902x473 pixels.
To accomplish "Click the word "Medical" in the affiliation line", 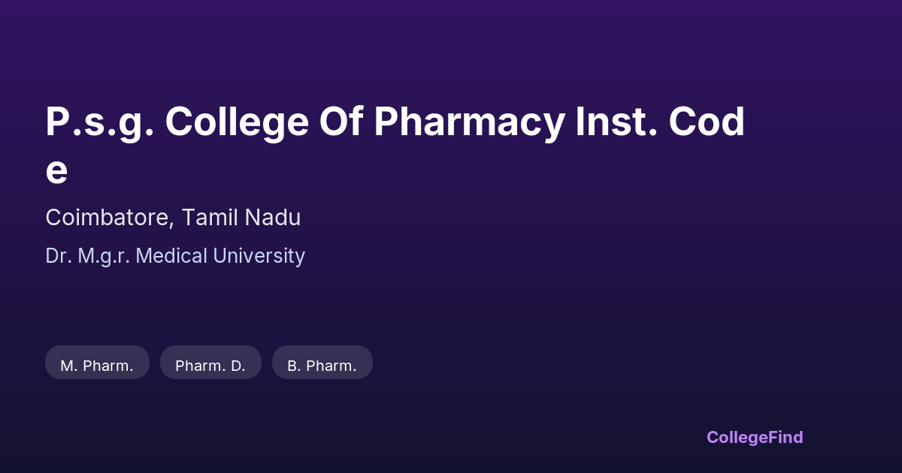I will 172,256.
